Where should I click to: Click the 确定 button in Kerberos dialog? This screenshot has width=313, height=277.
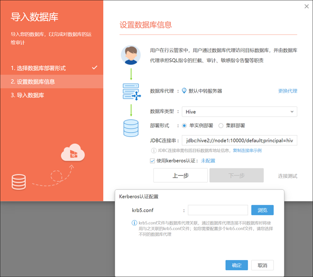click(x=237, y=265)
